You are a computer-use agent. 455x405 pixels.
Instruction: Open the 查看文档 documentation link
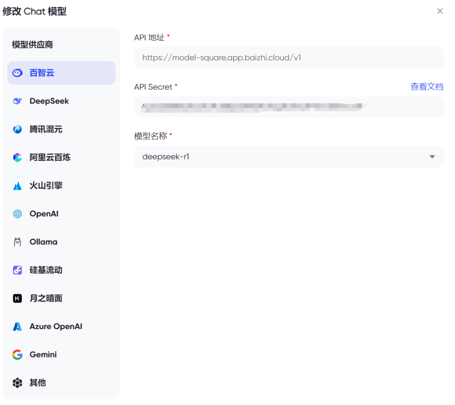point(427,87)
